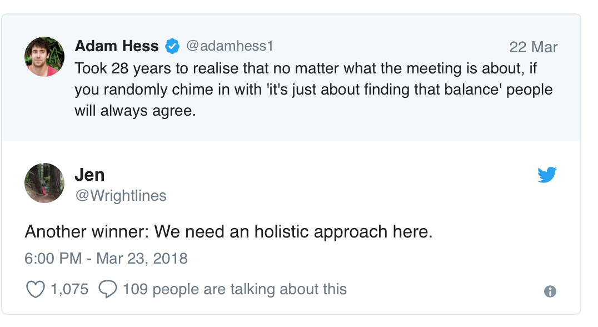Like the tweet with the heart icon
This screenshot has height=327, width=598.
click(x=36, y=290)
